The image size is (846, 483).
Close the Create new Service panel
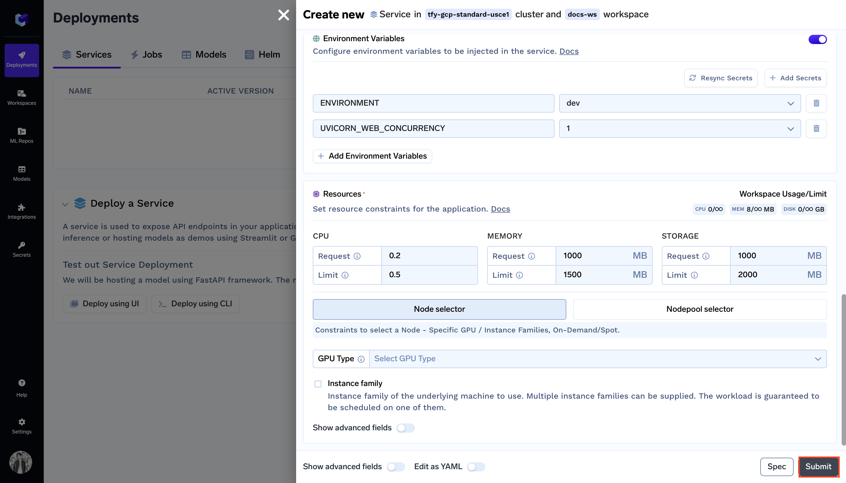tap(283, 15)
